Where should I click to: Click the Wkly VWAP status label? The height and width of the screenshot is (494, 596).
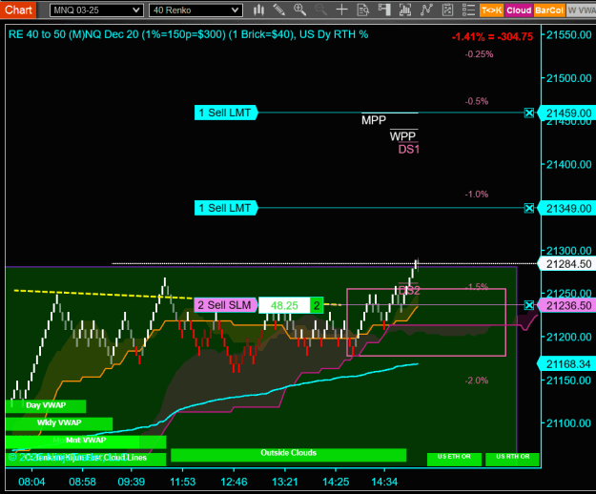[59, 423]
